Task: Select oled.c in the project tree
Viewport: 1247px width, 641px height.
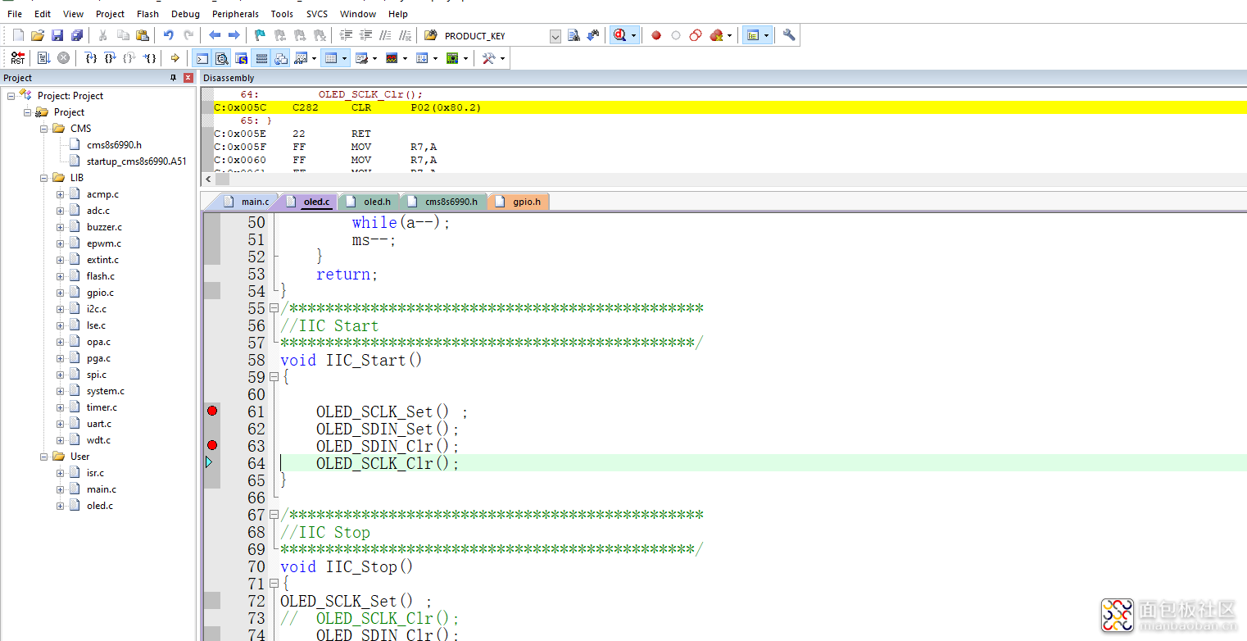Action: [100, 506]
